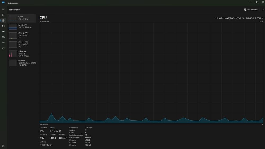Open Task Manager Settings gear
This screenshot has height=149, width=265.
pyautogui.click(x=3, y=146)
